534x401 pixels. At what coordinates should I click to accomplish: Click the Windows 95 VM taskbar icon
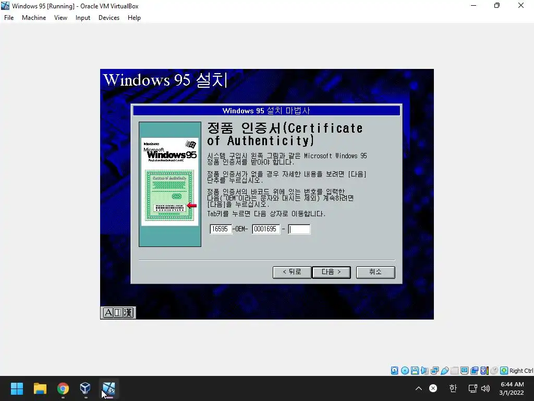108,388
